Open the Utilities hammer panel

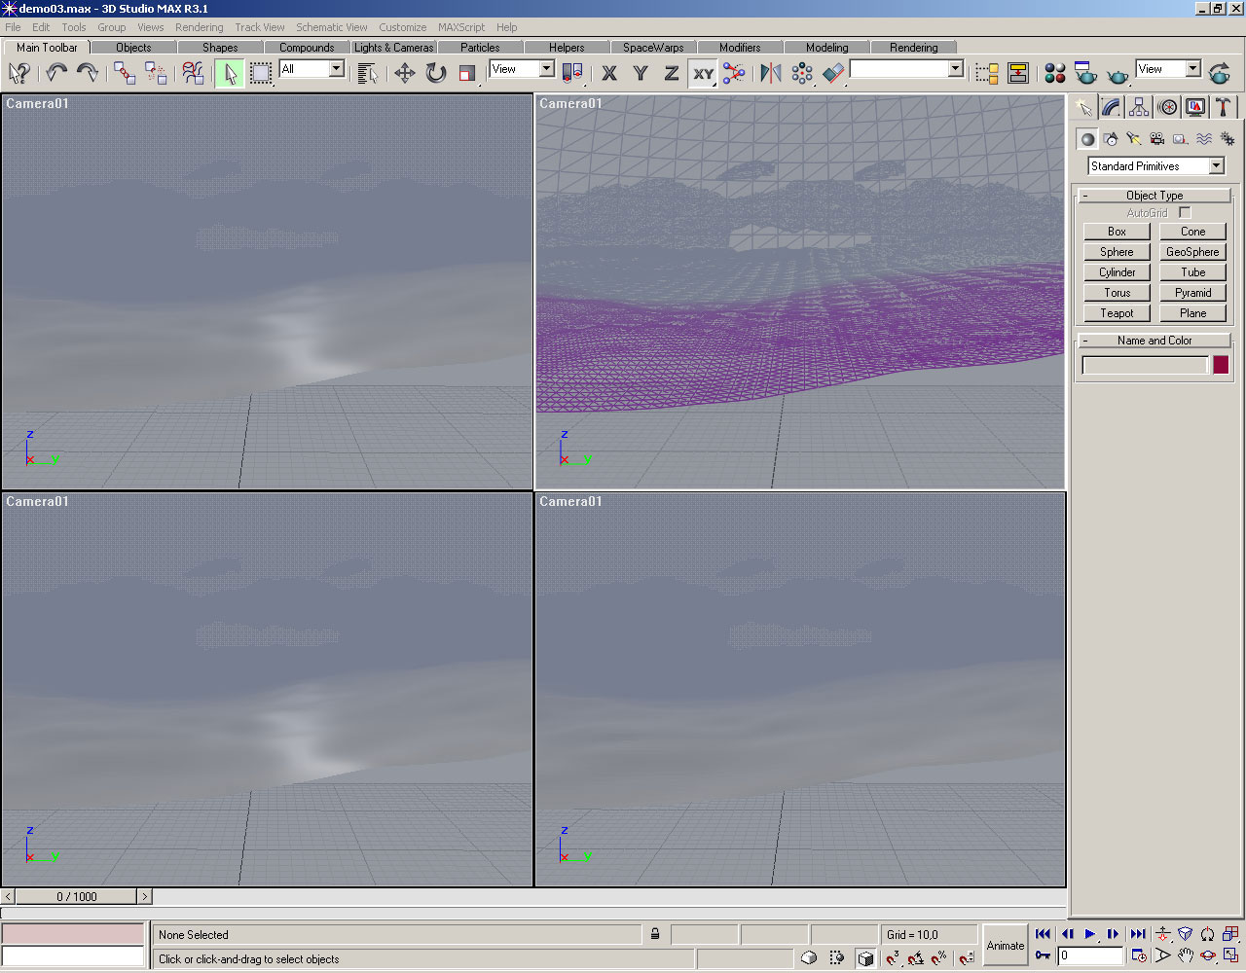pos(1224,107)
